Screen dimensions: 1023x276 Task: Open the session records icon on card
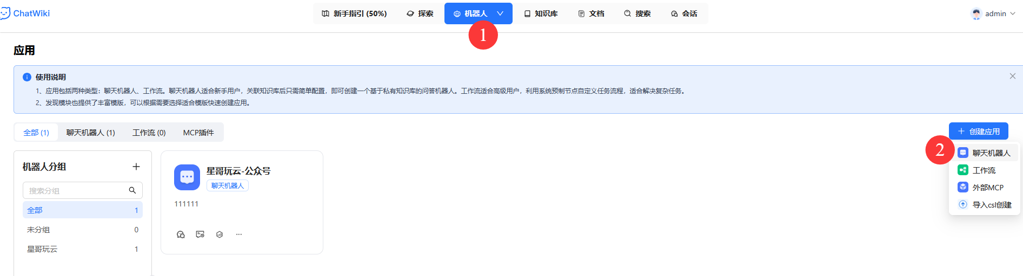tap(200, 234)
